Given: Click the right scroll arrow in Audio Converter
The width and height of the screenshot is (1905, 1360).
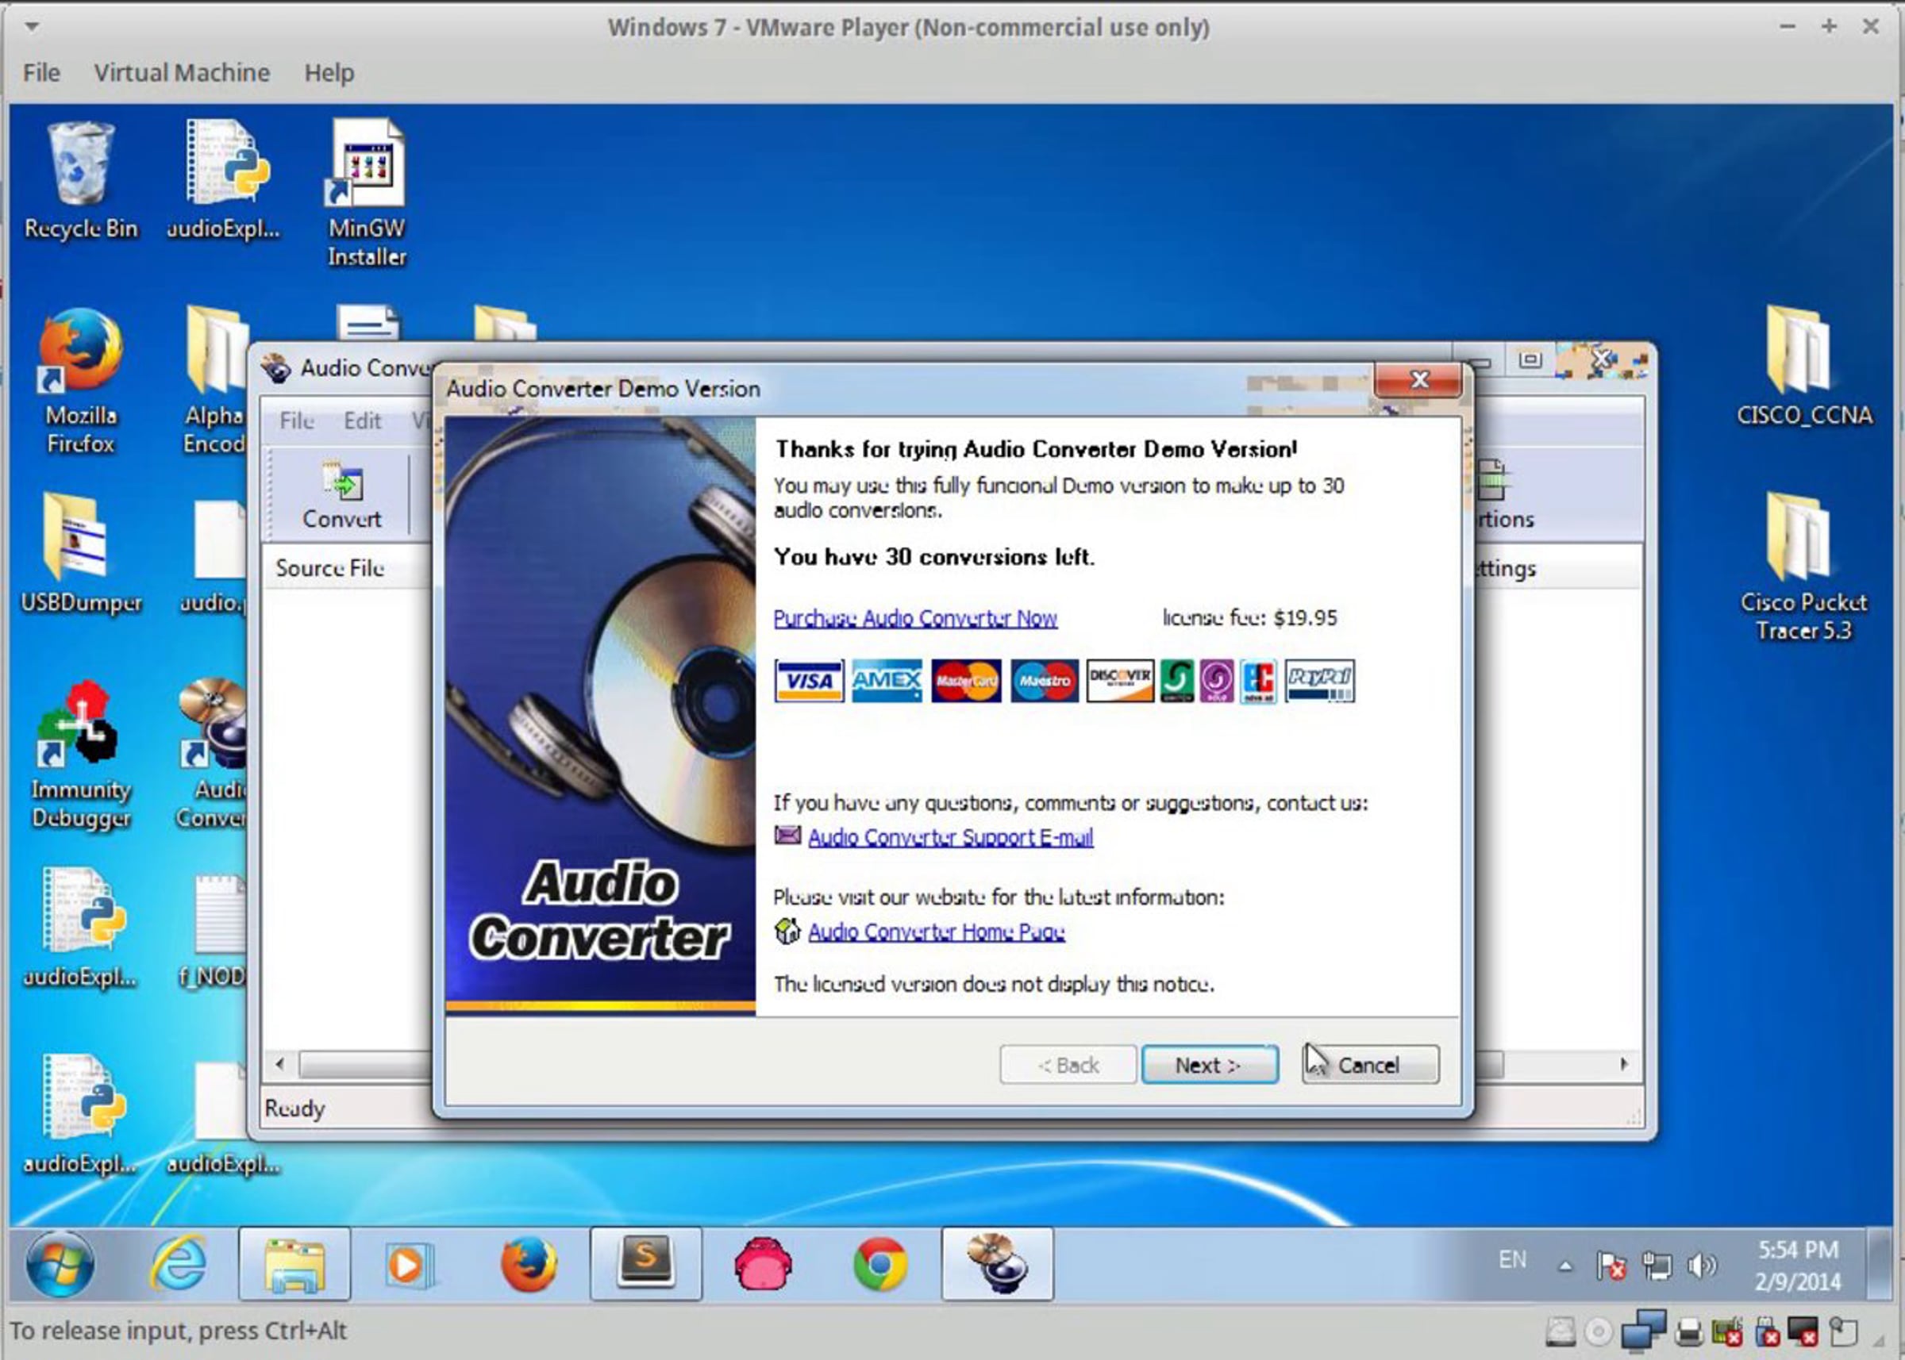Looking at the screenshot, I should click(x=1623, y=1063).
